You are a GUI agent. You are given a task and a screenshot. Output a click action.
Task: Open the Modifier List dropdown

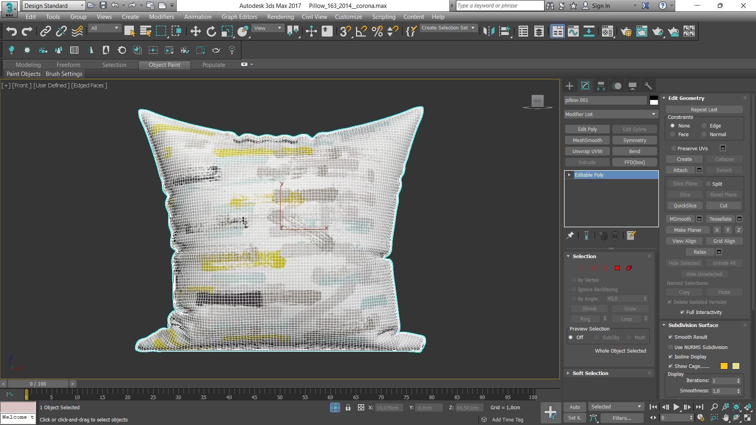point(611,114)
